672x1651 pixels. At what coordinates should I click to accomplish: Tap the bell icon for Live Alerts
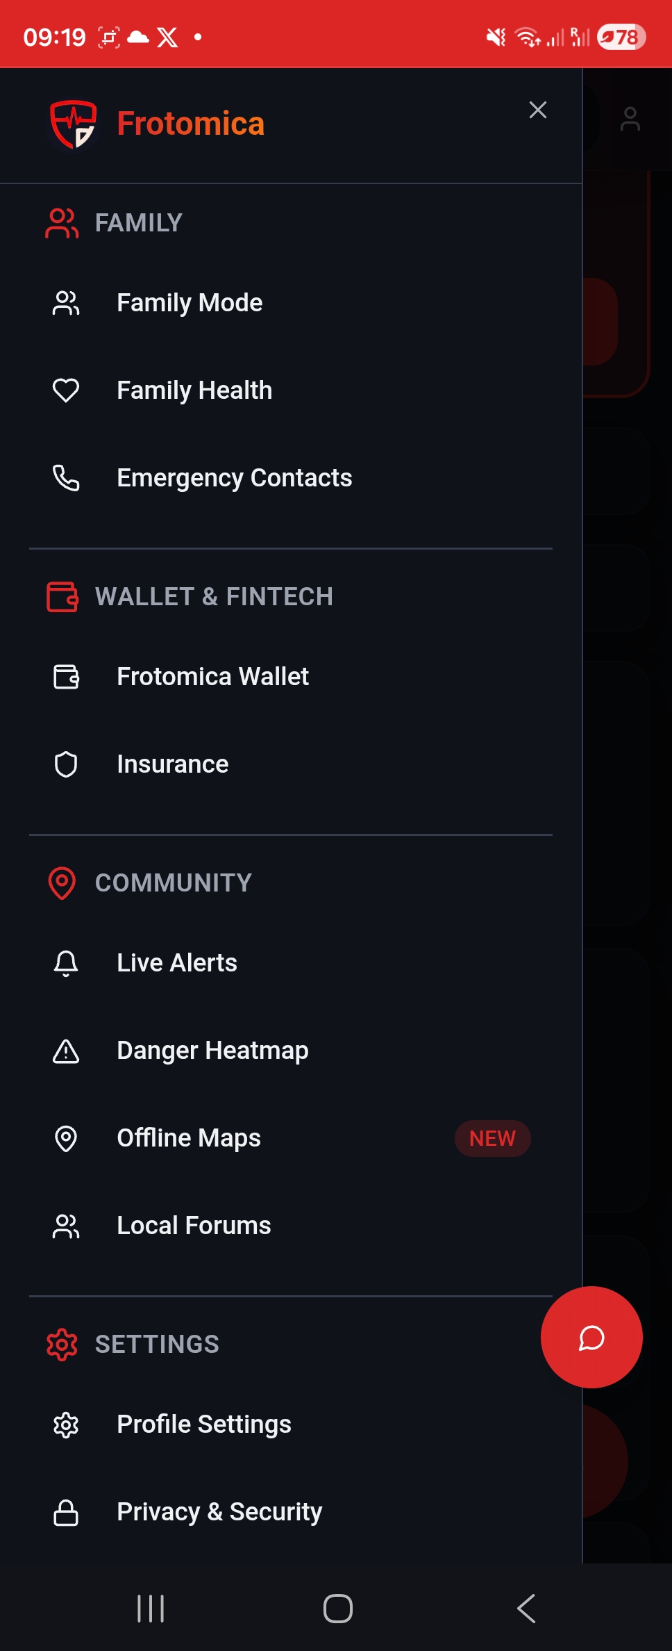[66, 963]
